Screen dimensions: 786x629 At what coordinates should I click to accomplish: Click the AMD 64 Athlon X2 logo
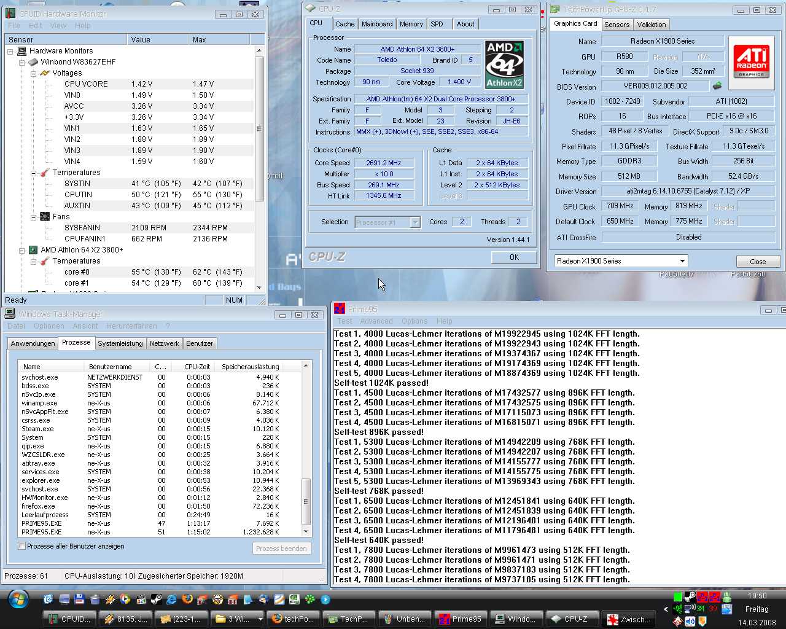(504, 64)
